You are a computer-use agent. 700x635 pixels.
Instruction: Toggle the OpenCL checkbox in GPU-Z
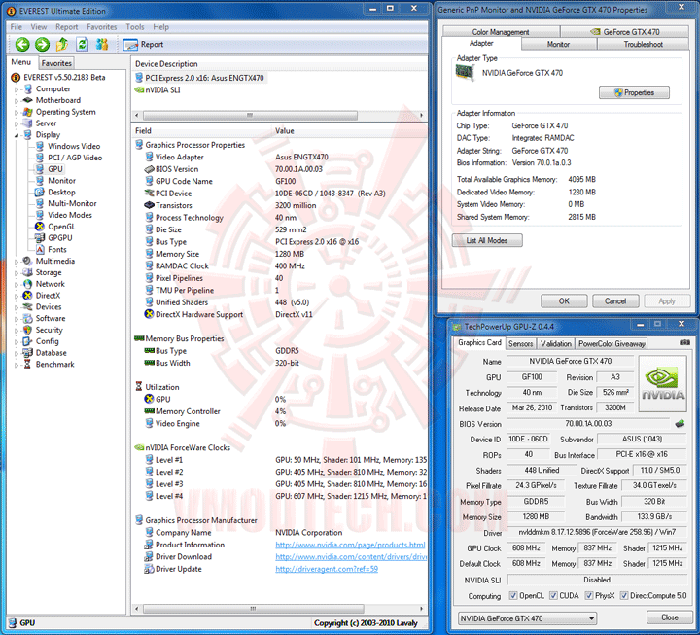(x=513, y=595)
